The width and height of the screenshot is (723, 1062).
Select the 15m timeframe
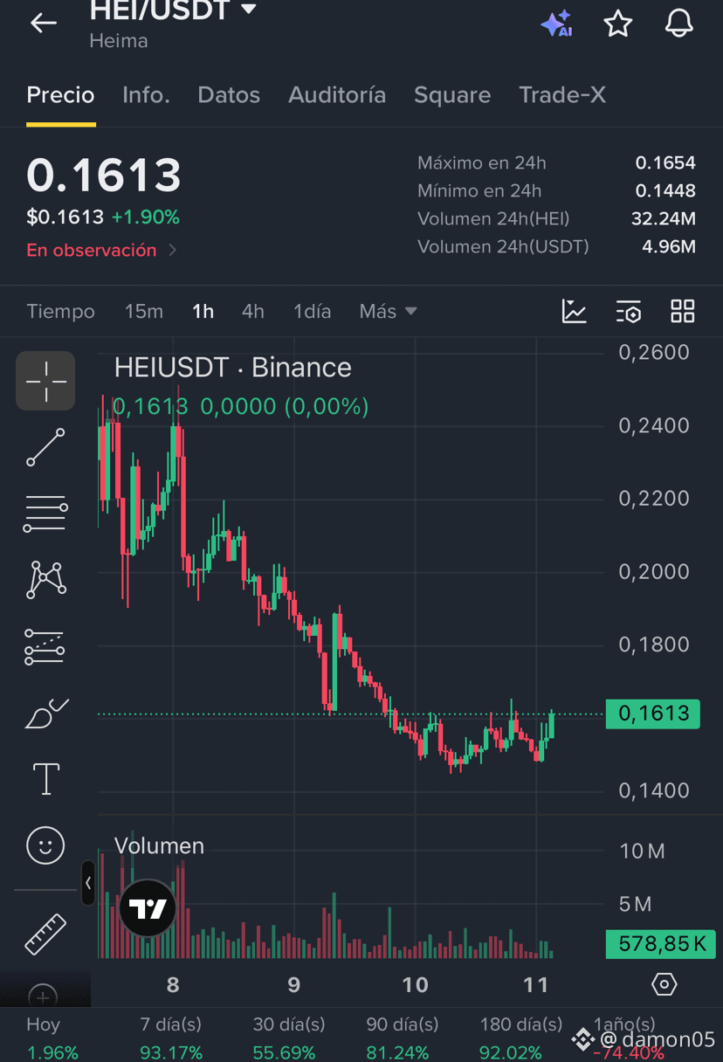(144, 311)
